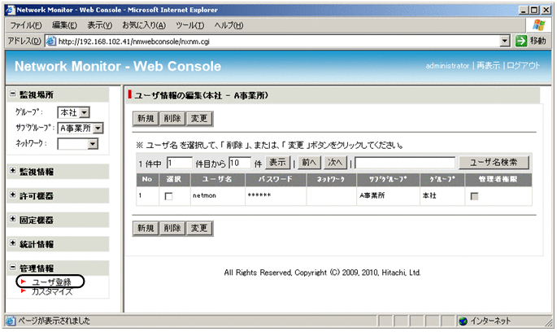Focus the user name search text field
Viewport: 557px width, 332px height.
pyautogui.click(x=405, y=164)
